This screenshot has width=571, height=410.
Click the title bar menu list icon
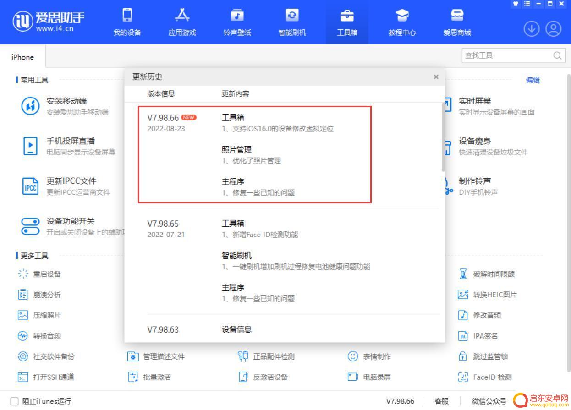coord(527,4)
